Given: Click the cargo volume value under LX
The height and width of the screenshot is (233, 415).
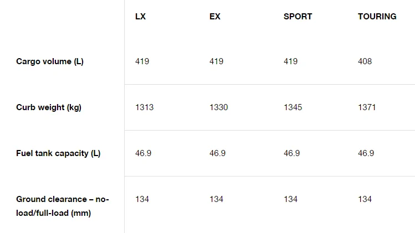Looking at the screenshot, I should pos(142,61).
